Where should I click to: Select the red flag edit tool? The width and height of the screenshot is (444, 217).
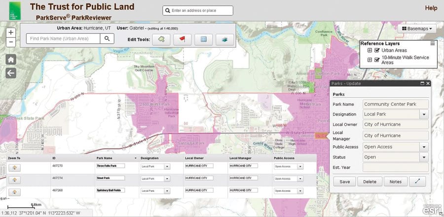183,39
